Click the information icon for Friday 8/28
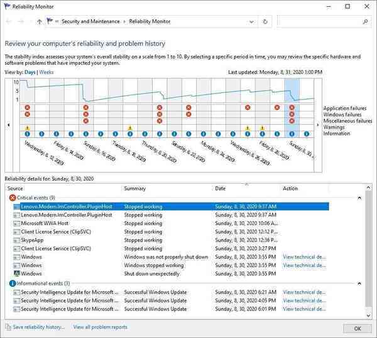Screen dimensions: 377x338 point(262,134)
